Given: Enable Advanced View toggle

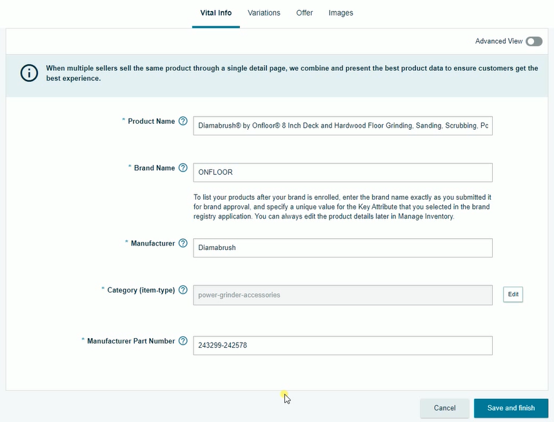Looking at the screenshot, I should pyautogui.click(x=533, y=41).
